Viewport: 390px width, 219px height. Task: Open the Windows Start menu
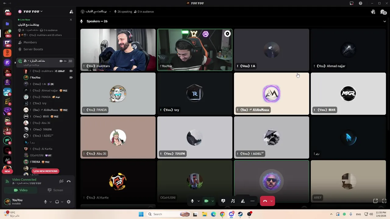[x=141, y=214]
